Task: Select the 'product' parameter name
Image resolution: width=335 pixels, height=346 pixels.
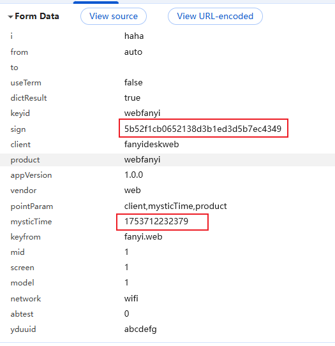Action: tap(25, 160)
